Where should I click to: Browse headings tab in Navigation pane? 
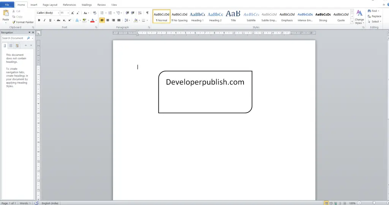pyautogui.click(x=5, y=46)
